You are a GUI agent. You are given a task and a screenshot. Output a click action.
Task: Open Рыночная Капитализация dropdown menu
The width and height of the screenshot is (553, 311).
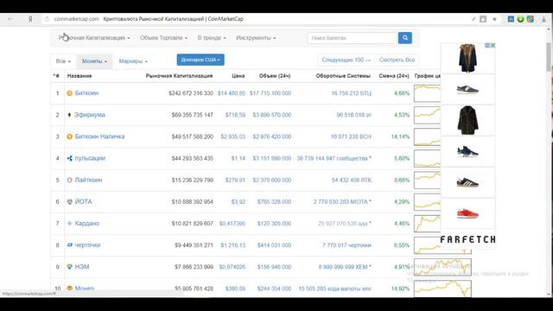tap(94, 38)
